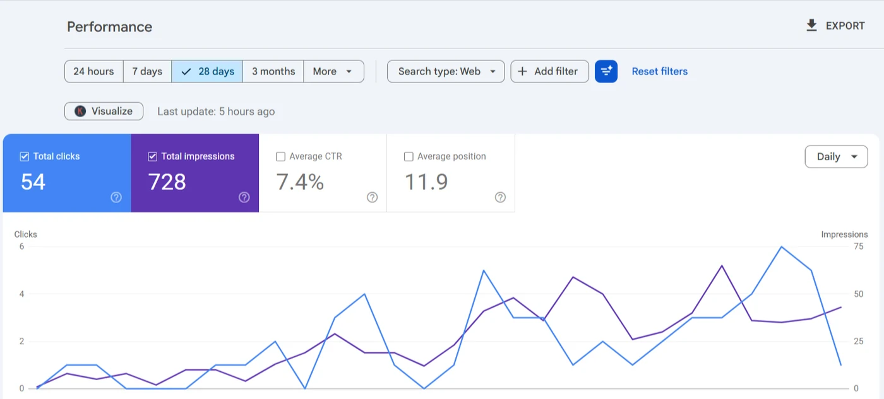Image resolution: width=884 pixels, height=399 pixels.
Task: Uncheck the Total impressions checkbox
Action: (152, 156)
